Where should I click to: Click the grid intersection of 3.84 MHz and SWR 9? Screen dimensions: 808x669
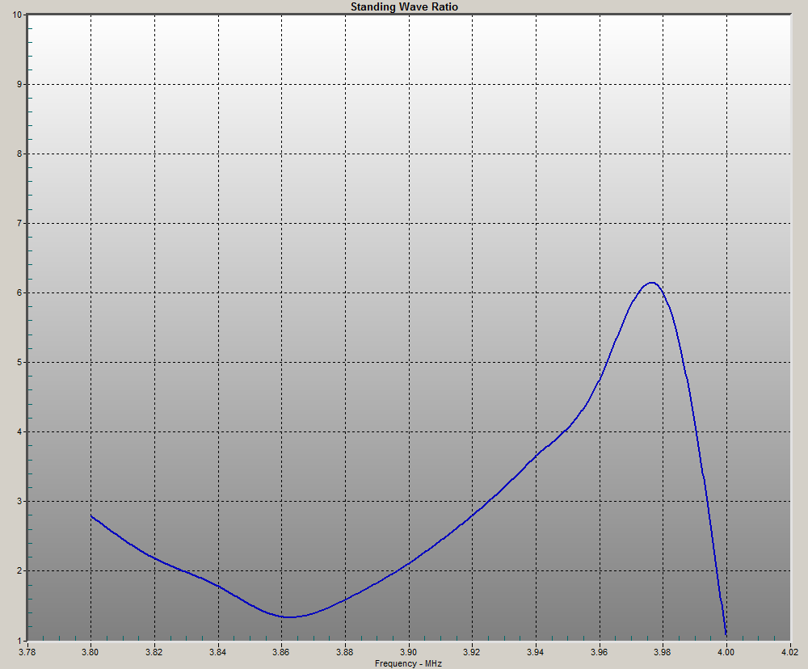point(218,84)
